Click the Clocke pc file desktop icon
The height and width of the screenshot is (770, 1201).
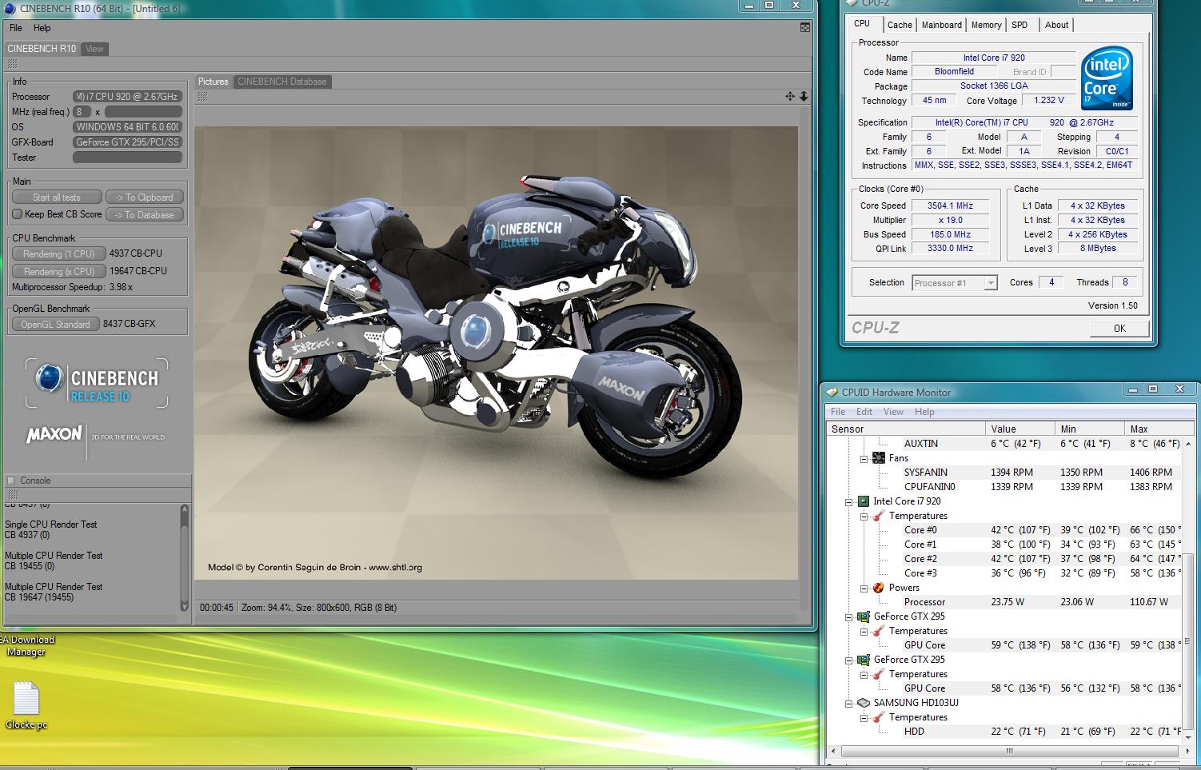26,706
